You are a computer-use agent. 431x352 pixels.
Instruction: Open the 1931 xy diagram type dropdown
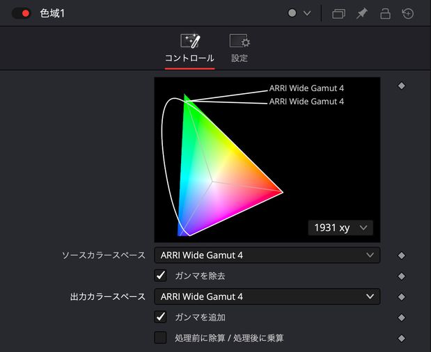[x=340, y=227]
